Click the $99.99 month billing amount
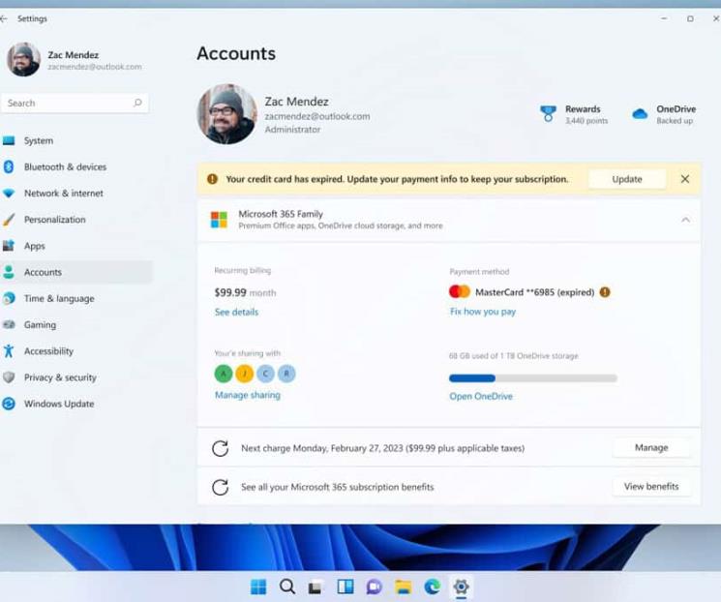This screenshot has width=721, height=602. (245, 292)
